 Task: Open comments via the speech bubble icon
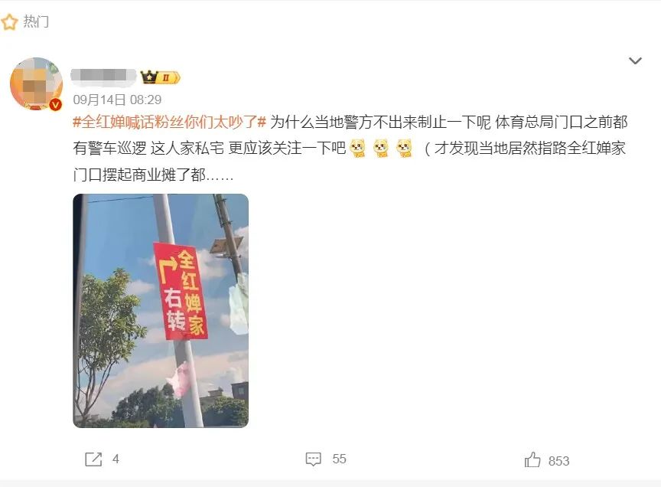(313, 459)
